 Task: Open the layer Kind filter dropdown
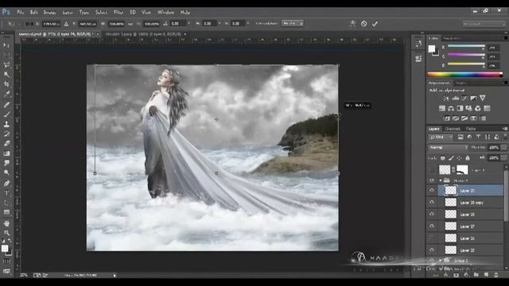point(441,137)
